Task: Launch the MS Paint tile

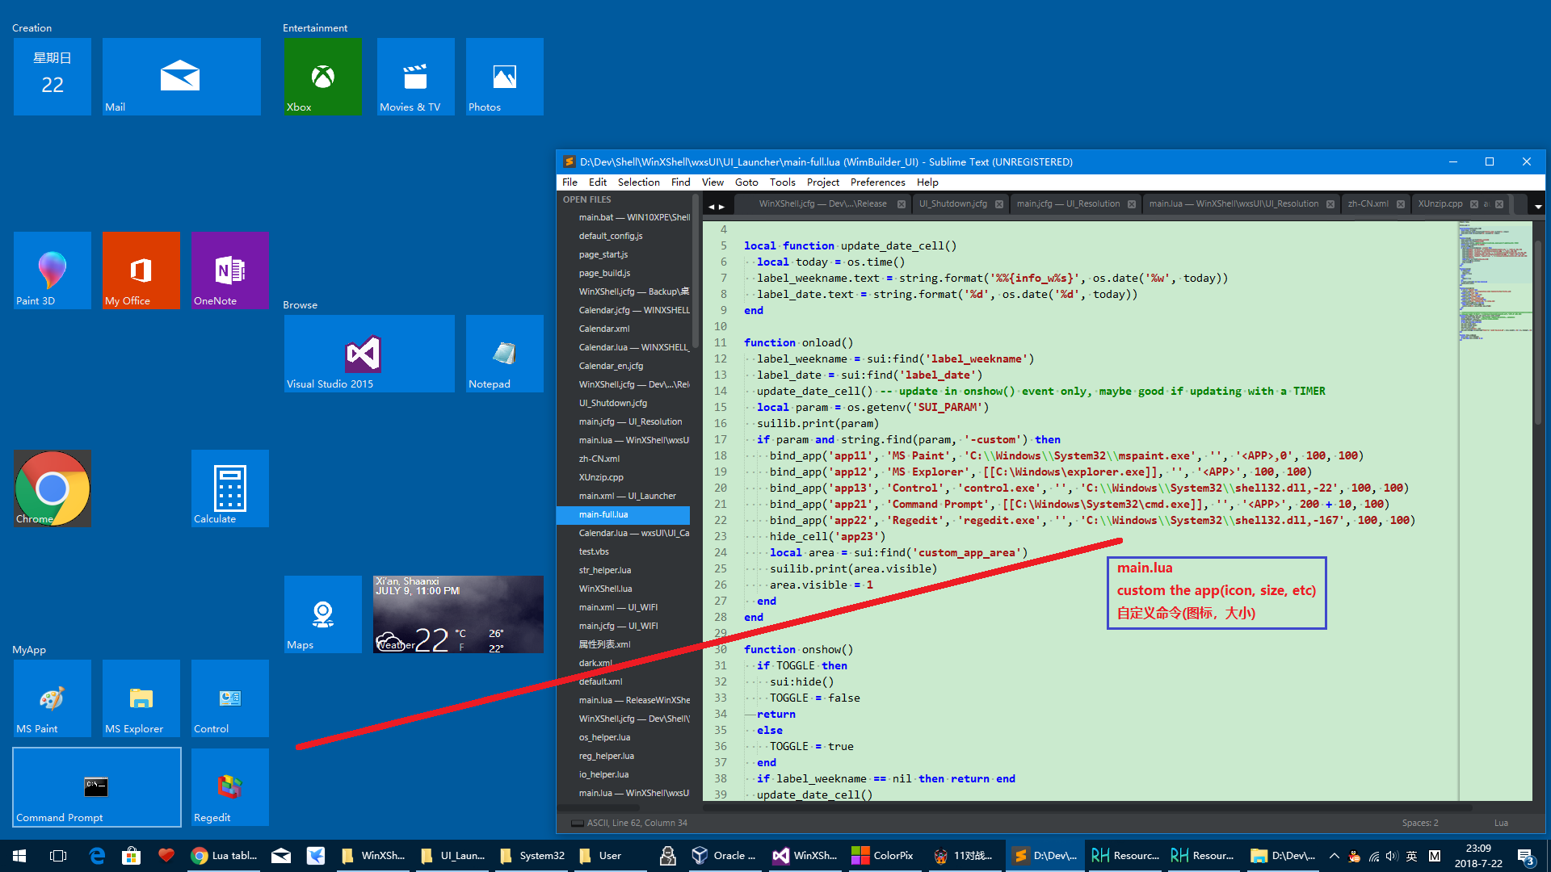Action: click(x=53, y=698)
